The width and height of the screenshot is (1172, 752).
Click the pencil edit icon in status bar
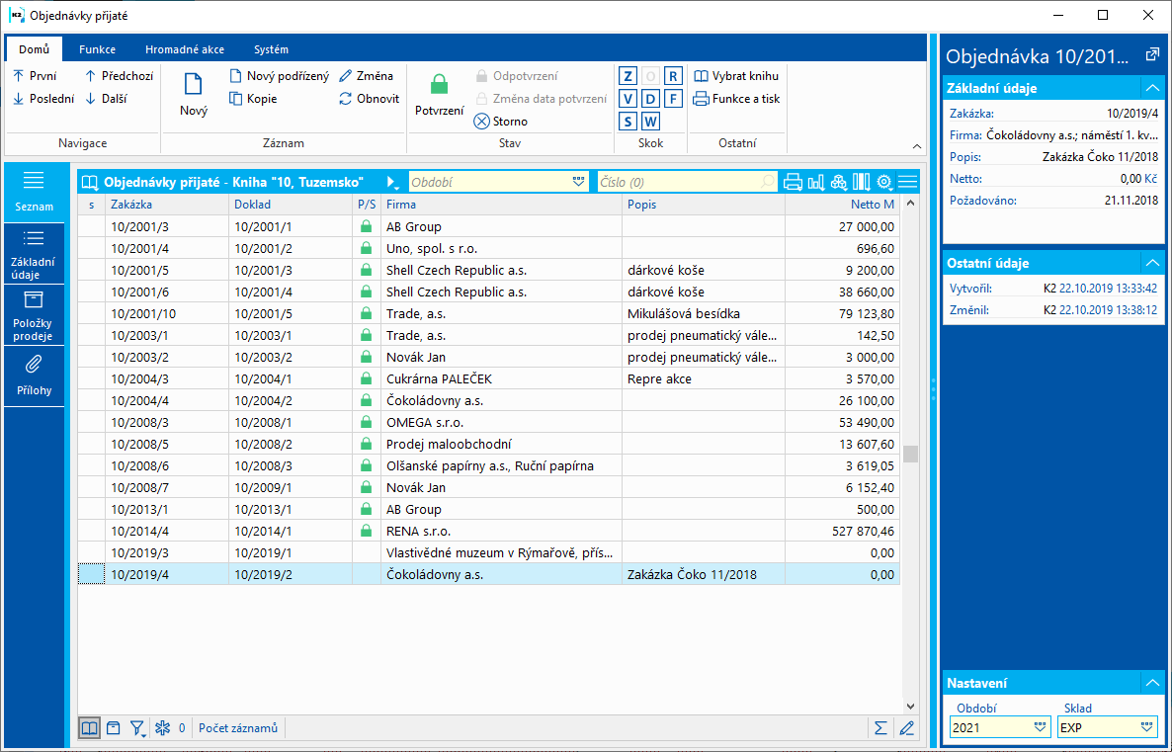pyautogui.click(x=906, y=728)
